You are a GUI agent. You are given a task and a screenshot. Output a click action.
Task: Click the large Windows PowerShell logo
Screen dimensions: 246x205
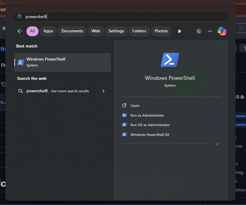coord(170,60)
